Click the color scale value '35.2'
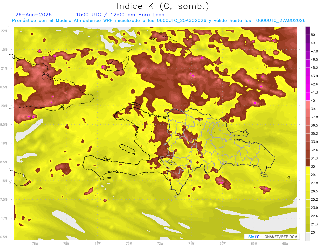320x247 pixels. pyautogui.click(x=314, y=133)
